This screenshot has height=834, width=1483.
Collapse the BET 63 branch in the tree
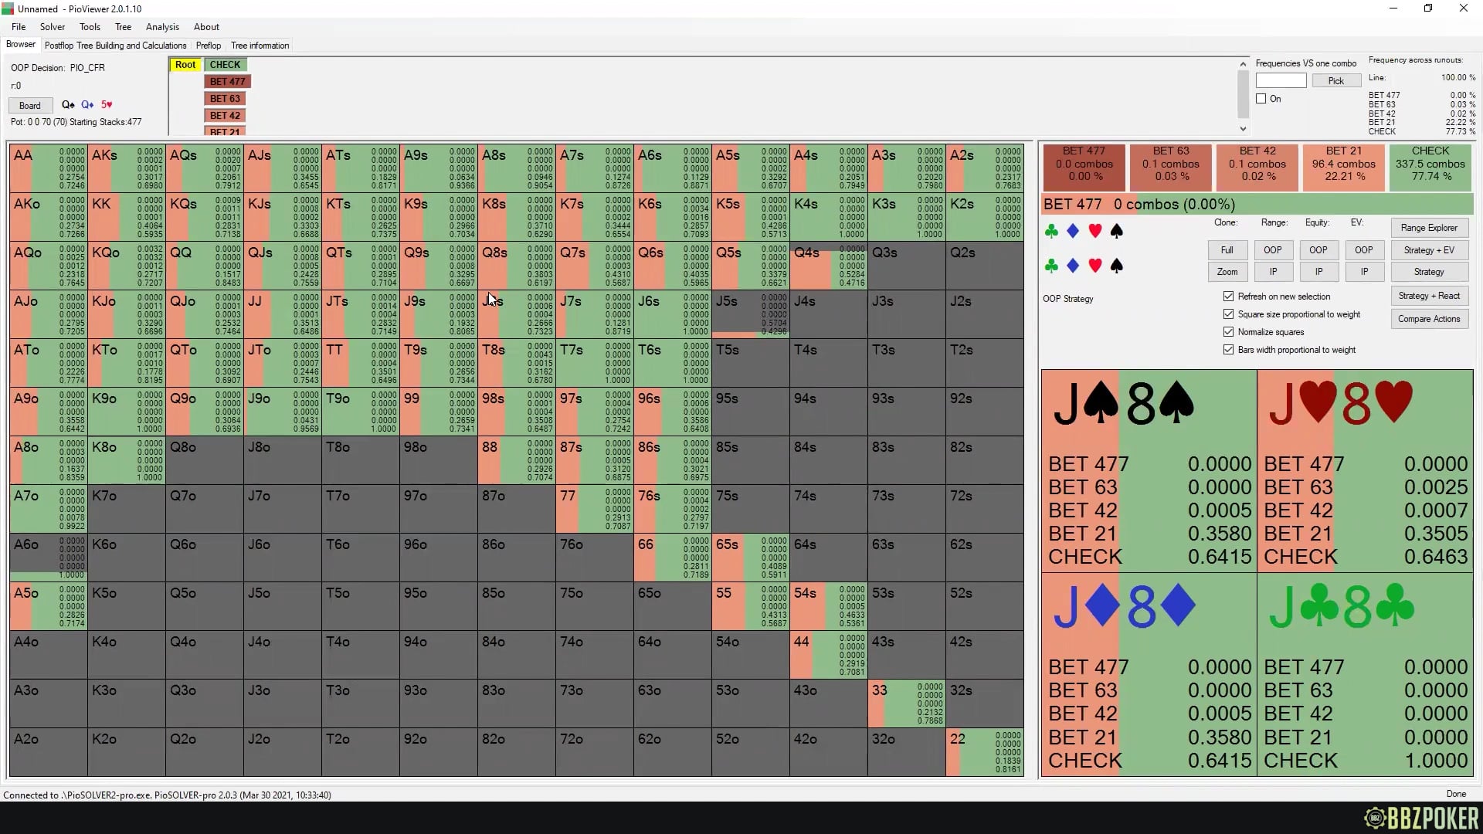(225, 98)
